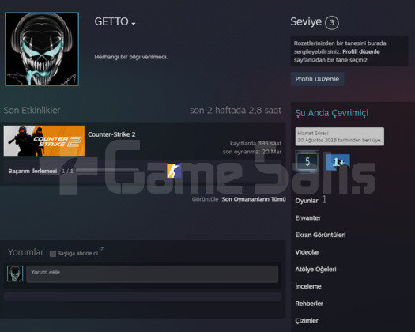This screenshot has width=415, height=332.
Task: Click the Profili Düzenle button
Action: [x=317, y=79]
